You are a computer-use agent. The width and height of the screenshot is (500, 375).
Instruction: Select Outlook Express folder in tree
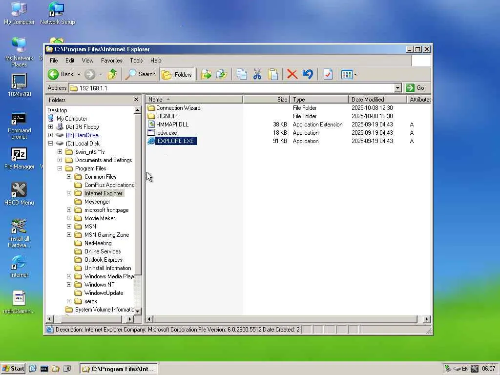click(x=103, y=260)
